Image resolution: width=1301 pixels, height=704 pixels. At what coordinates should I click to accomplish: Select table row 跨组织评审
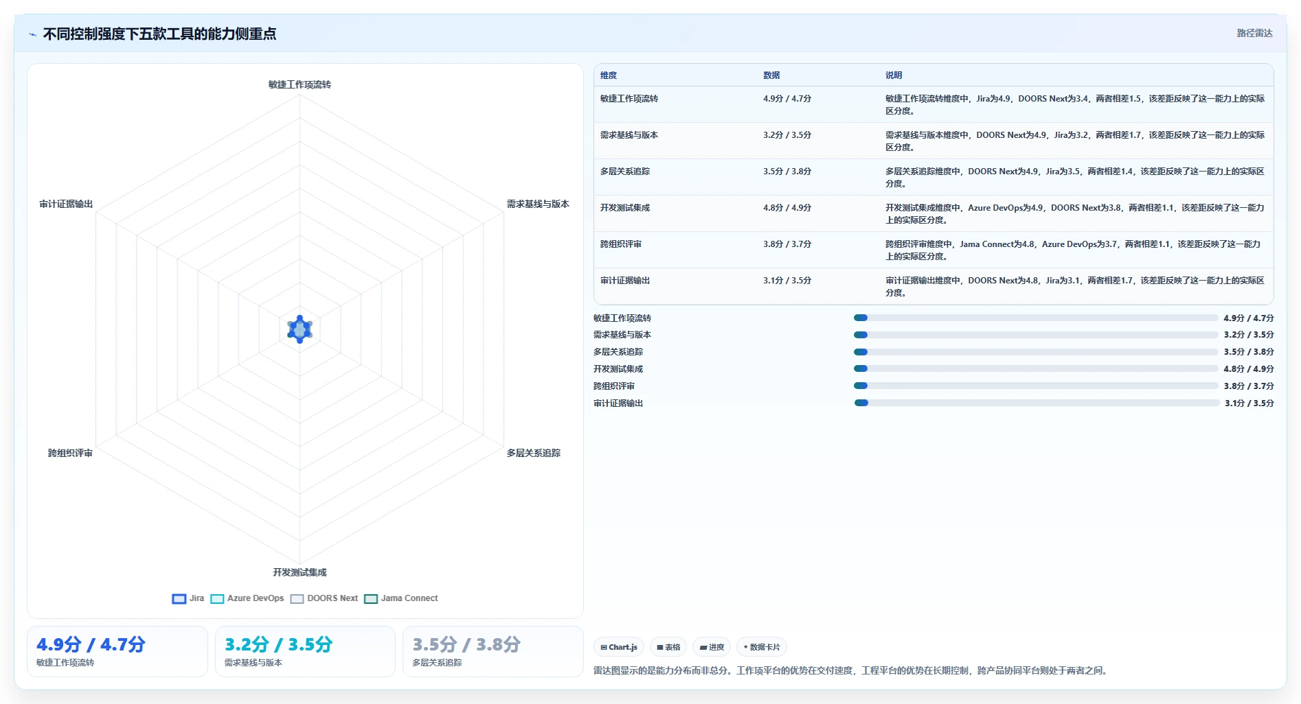click(x=934, y=250)
